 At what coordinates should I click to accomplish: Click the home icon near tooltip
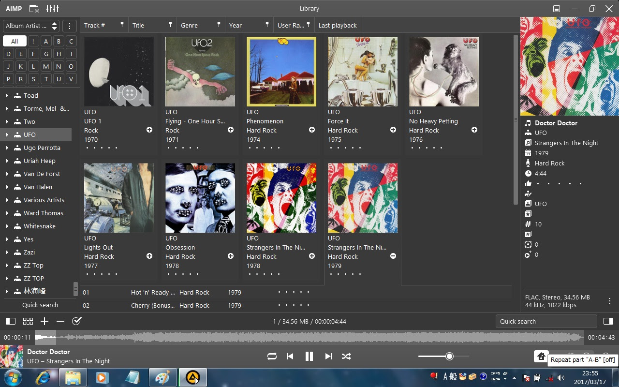coord(542,356)
